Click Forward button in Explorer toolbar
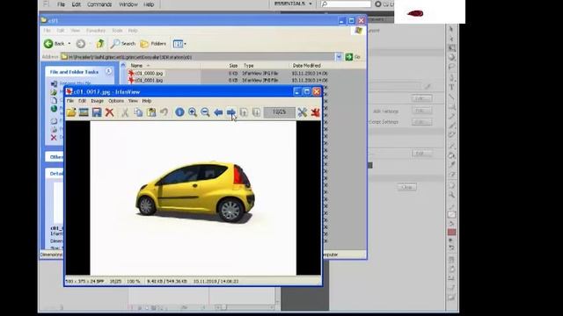563x316 pixels. click(x=81, y=44)
